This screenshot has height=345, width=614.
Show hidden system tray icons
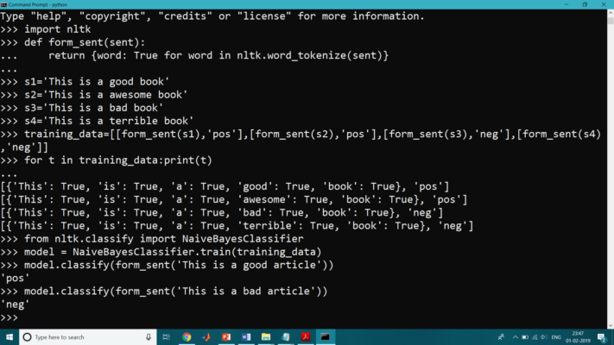[x=516, y=337]
